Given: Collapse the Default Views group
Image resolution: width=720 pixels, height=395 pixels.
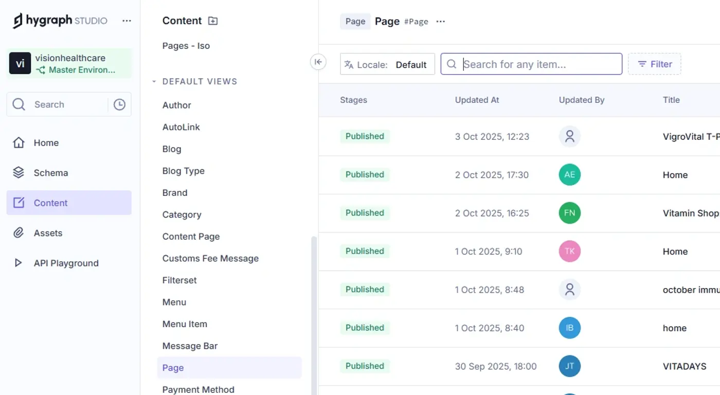Looking at the screenshot, I should [x=194, y=81].
